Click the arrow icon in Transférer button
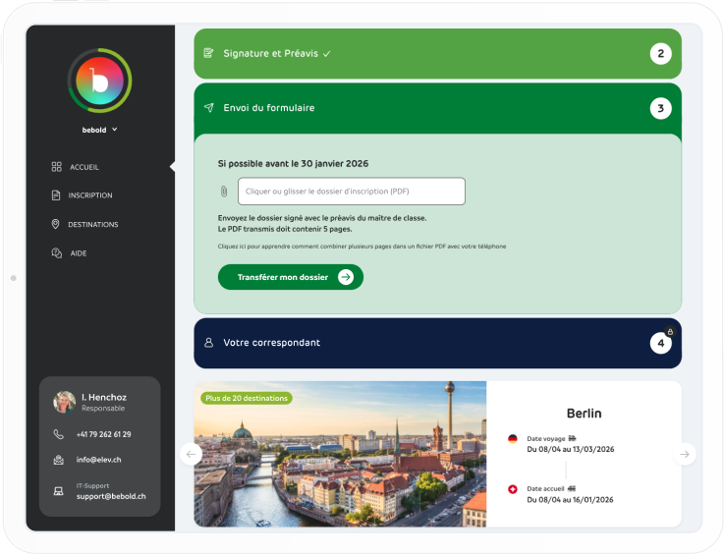The width and height of the screenshot is (724, 555). [x=346, y=277]
